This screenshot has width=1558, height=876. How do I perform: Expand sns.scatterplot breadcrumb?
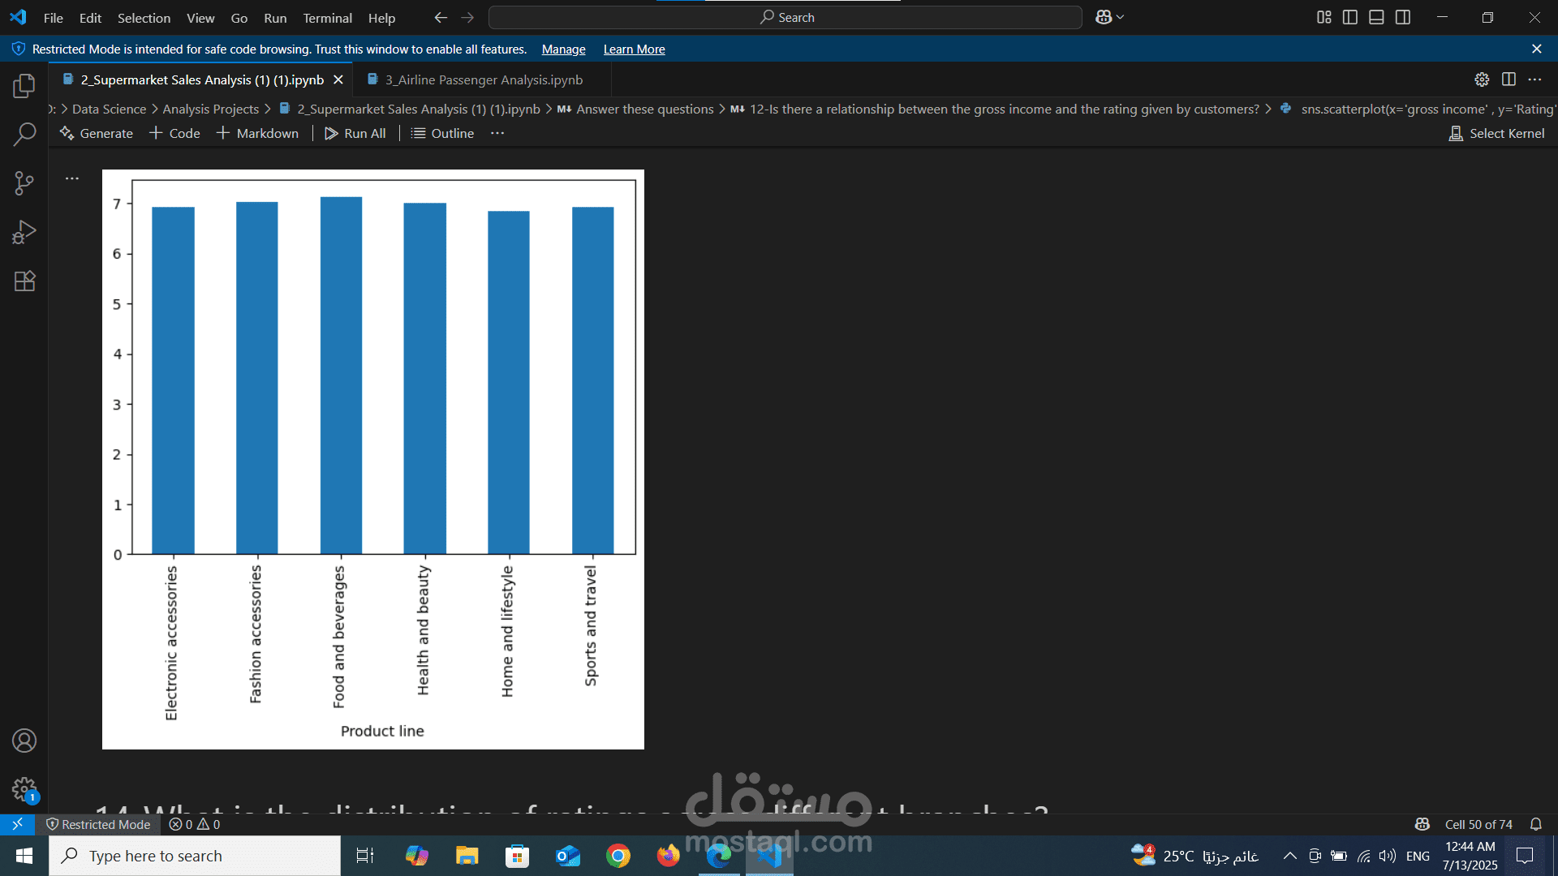coord(1418,109)
